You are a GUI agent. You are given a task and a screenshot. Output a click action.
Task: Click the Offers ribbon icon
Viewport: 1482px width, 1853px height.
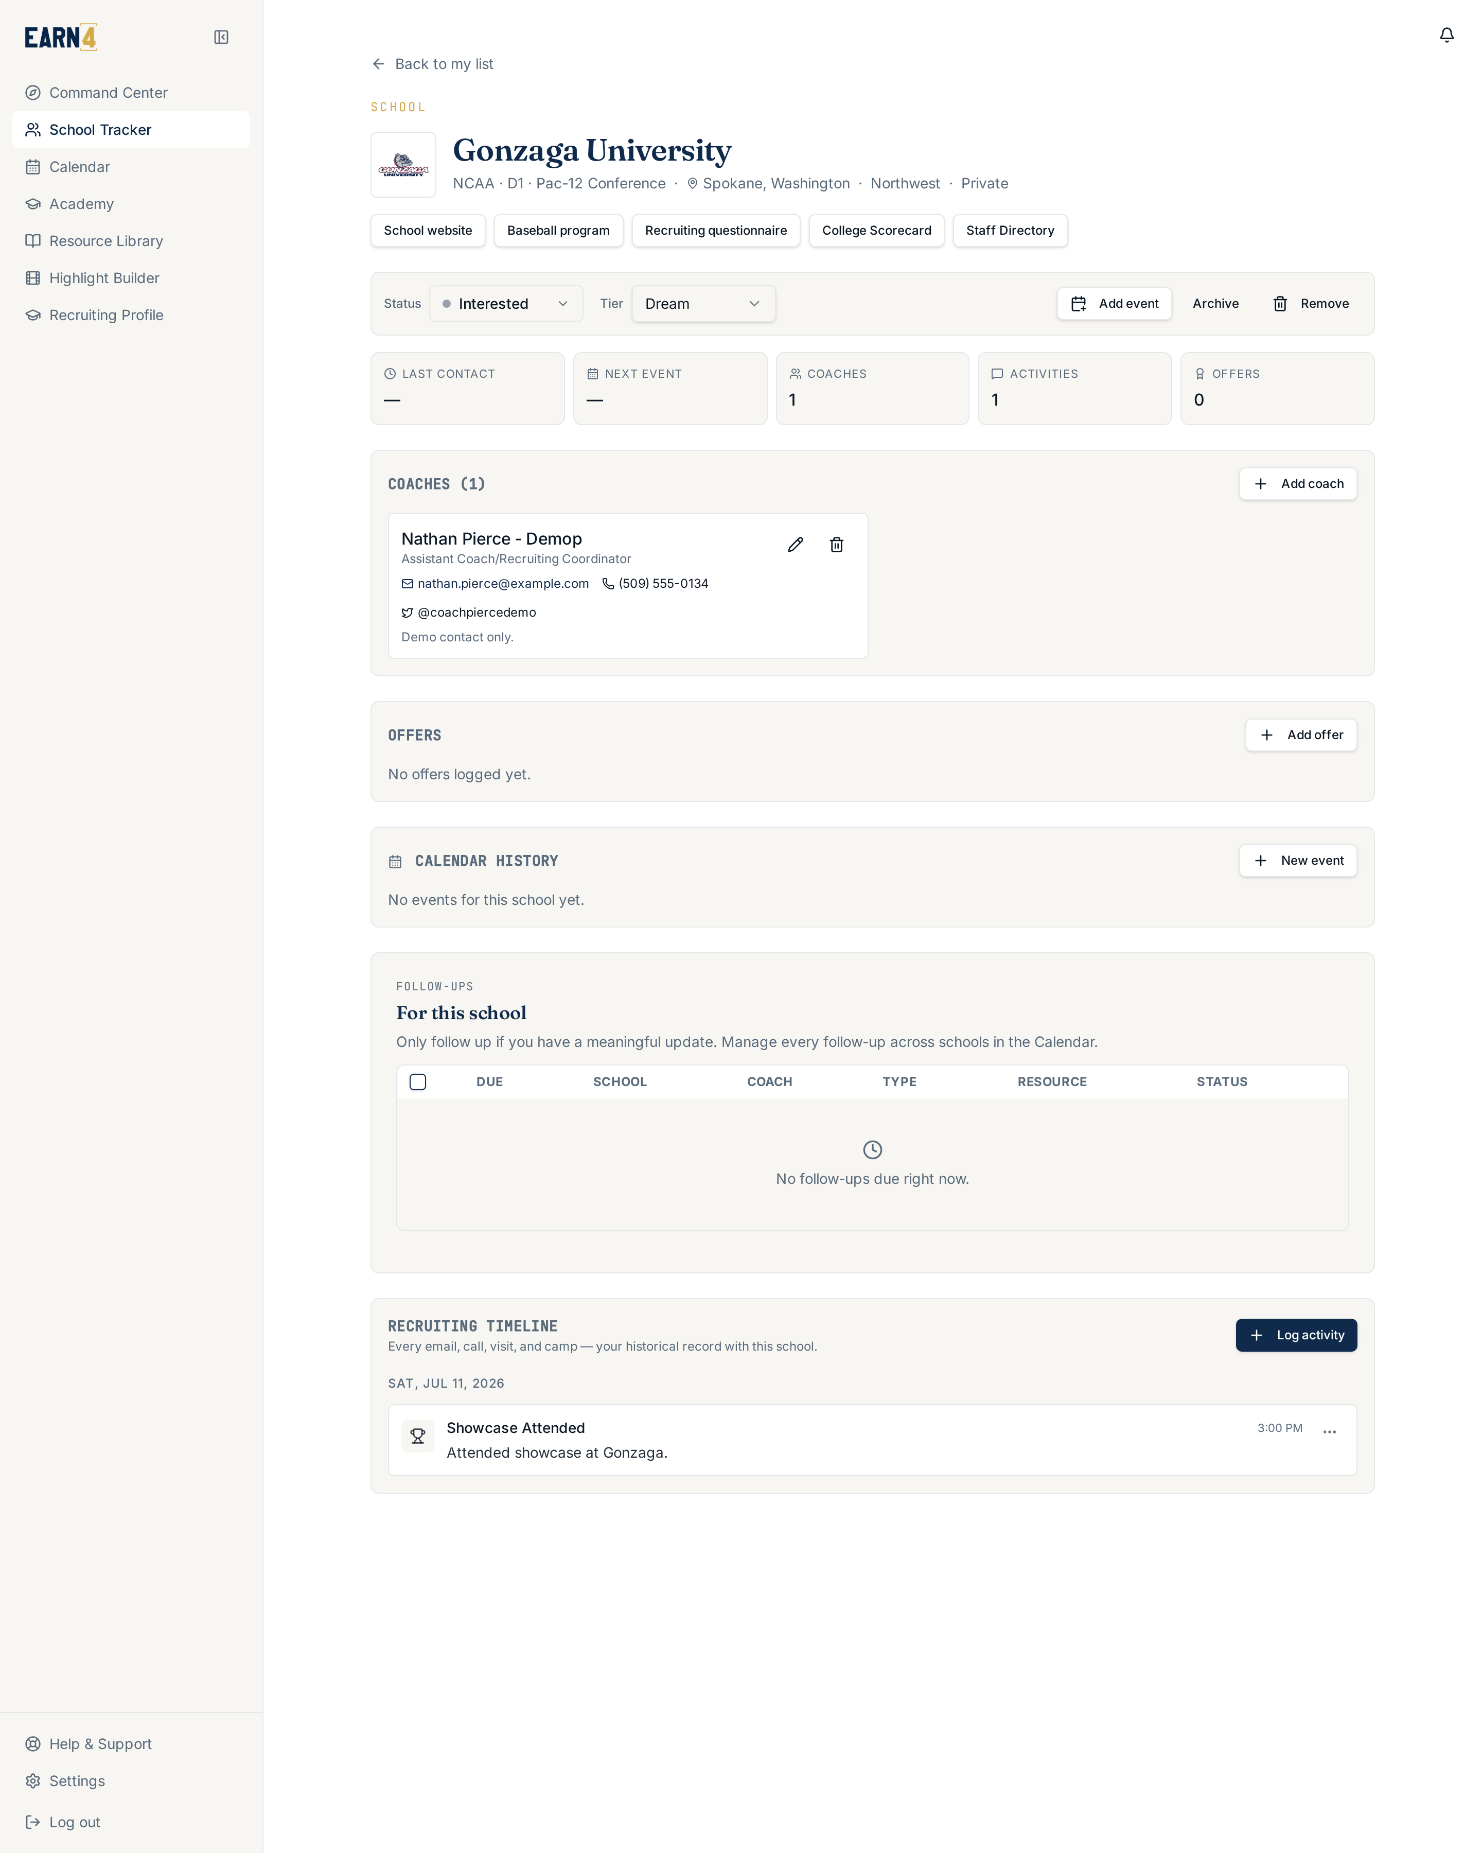(1200, 374)
